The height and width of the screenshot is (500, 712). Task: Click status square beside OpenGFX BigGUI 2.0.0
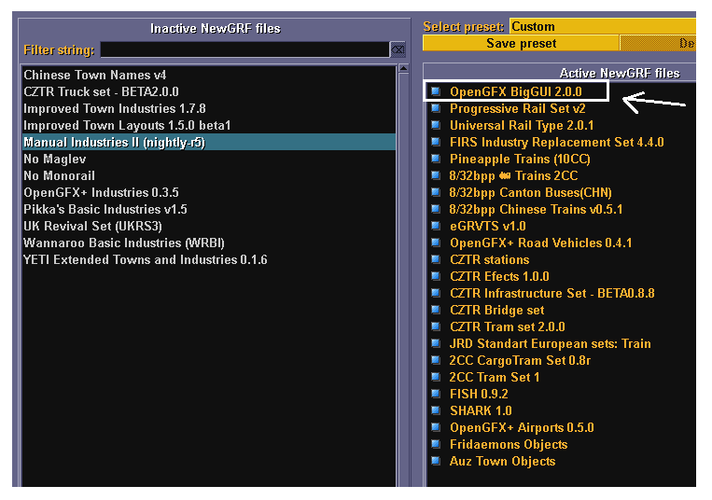[436, 91]
